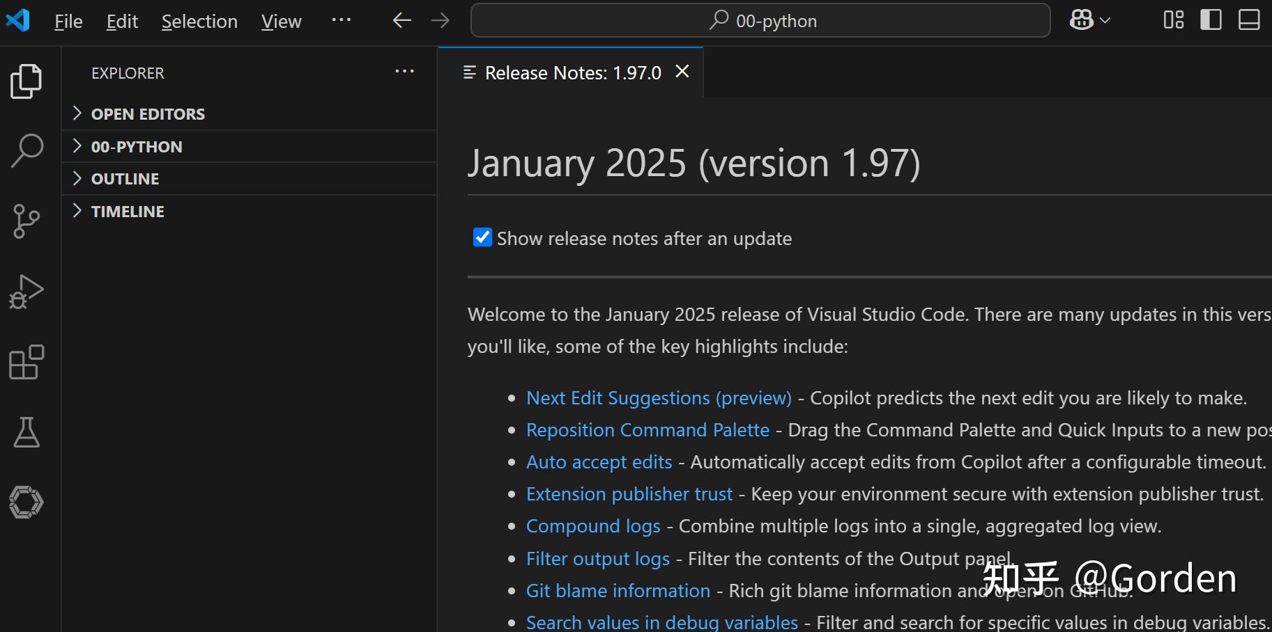The width and height of the screenshot is (1272, 632).
Task: Follow the Compound logs link
Action: [x=593, y=526]
